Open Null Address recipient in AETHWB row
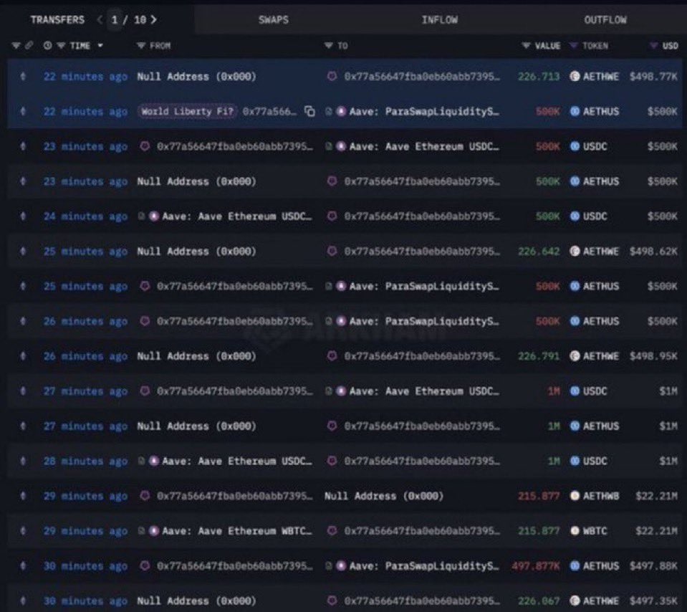687x612 pixels. coord(384,496)
